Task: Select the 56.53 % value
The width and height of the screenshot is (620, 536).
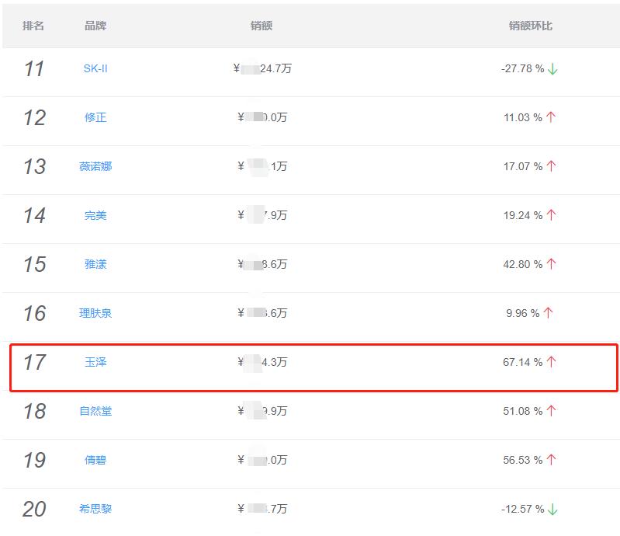Action: pos(523,460)
